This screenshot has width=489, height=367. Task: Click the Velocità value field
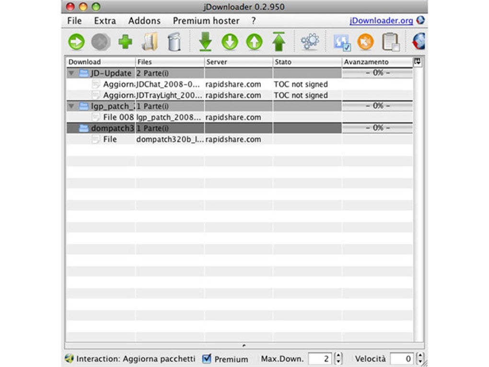point(402,358)
